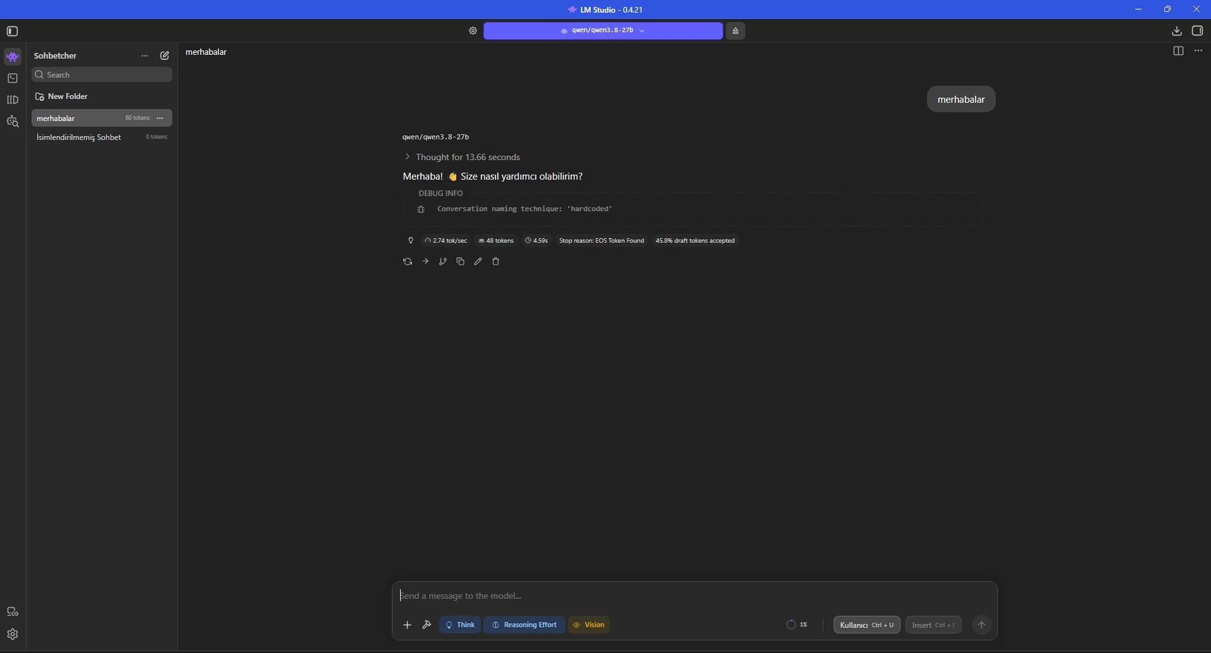Click the debug bug icon
The width and height of the screenshot is (1211, 653).
(421, 209)
